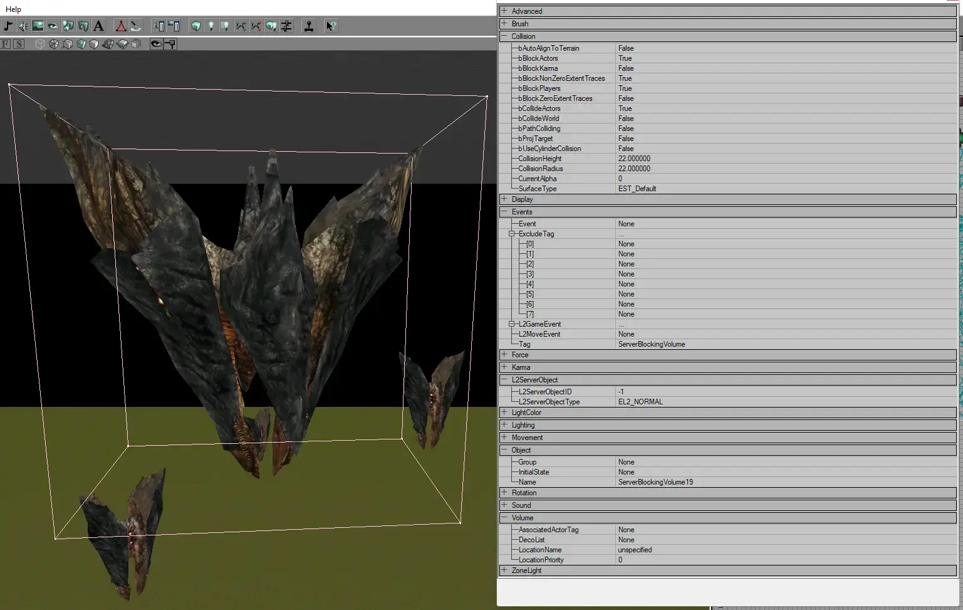This screenshot has height=610, width=963.
Task: Select the L2ServerObjectType EL2_NORMAL row
Action: [728, 402]
